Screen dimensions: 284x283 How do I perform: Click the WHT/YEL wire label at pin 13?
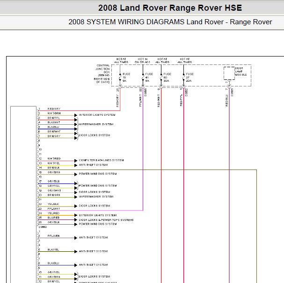click(54, 163)
